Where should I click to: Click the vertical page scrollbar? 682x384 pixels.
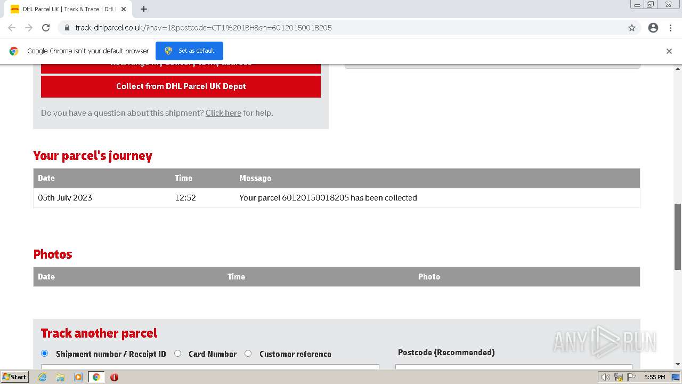[678, 236]
